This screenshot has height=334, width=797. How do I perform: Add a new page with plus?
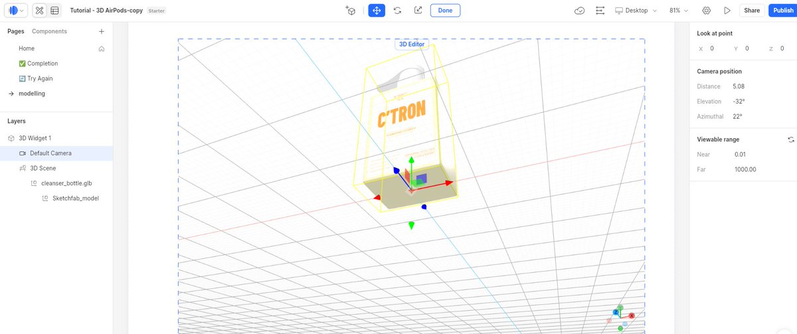(102, 31)
